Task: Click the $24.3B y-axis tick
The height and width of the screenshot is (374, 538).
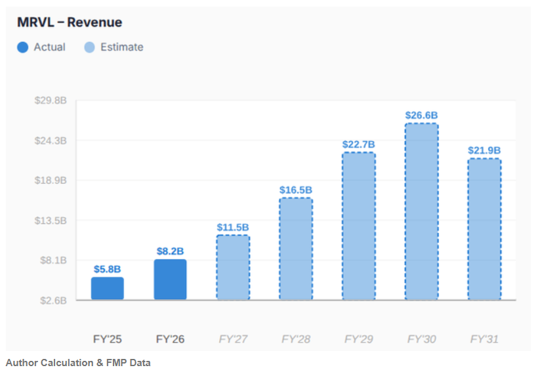Action: pos(51,140)
